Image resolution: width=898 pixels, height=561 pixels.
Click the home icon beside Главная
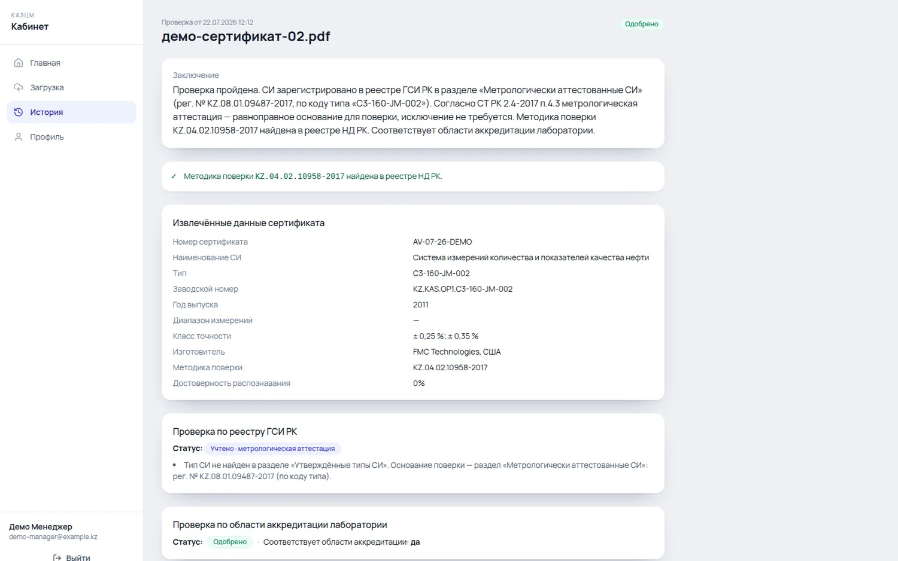click(x=19, y=63)
